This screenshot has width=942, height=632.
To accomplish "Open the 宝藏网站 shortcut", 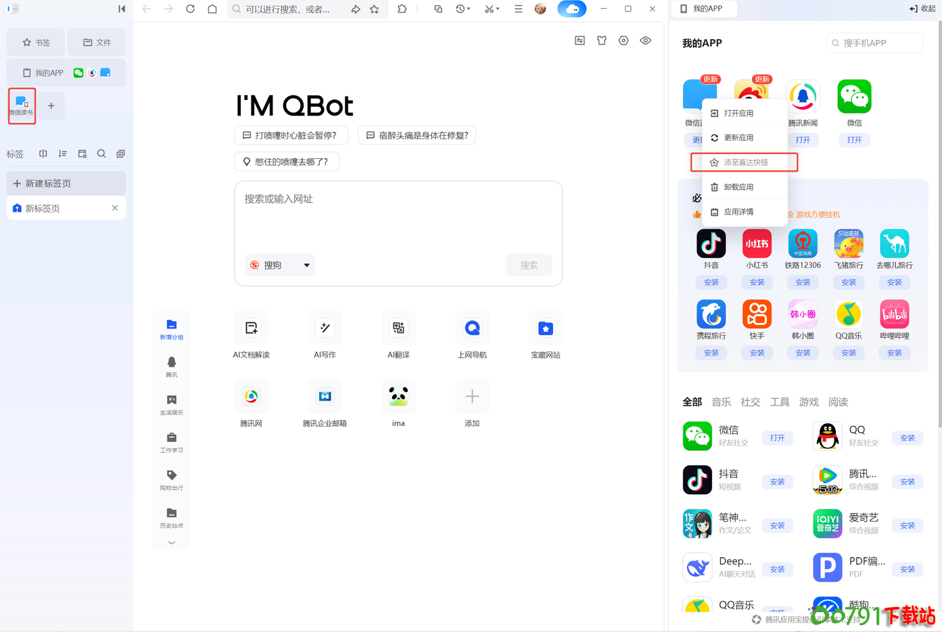I will coord(546,335).
